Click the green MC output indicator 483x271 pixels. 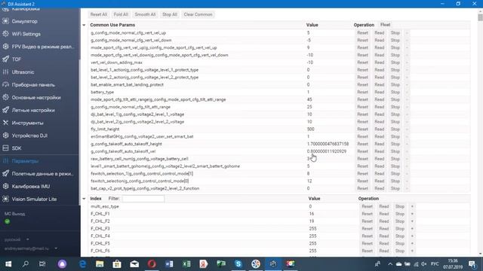[7, 221]
